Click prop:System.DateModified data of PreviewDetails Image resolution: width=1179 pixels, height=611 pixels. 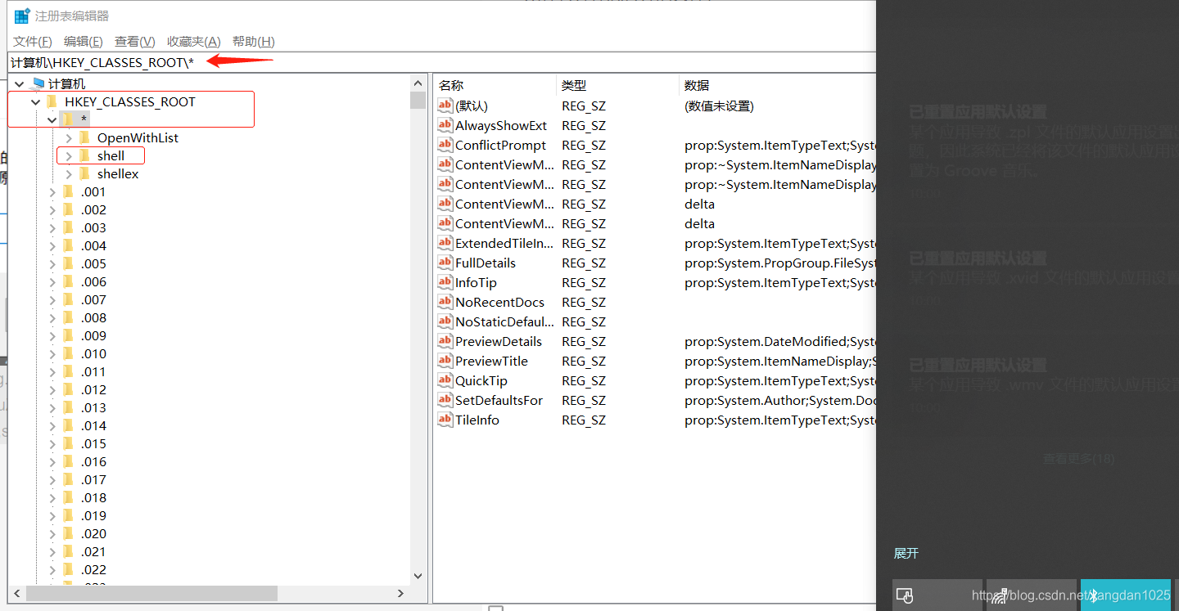780,341
